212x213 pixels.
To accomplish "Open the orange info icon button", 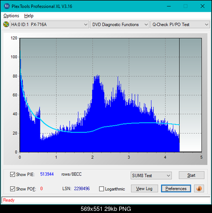I will (199, 189).
